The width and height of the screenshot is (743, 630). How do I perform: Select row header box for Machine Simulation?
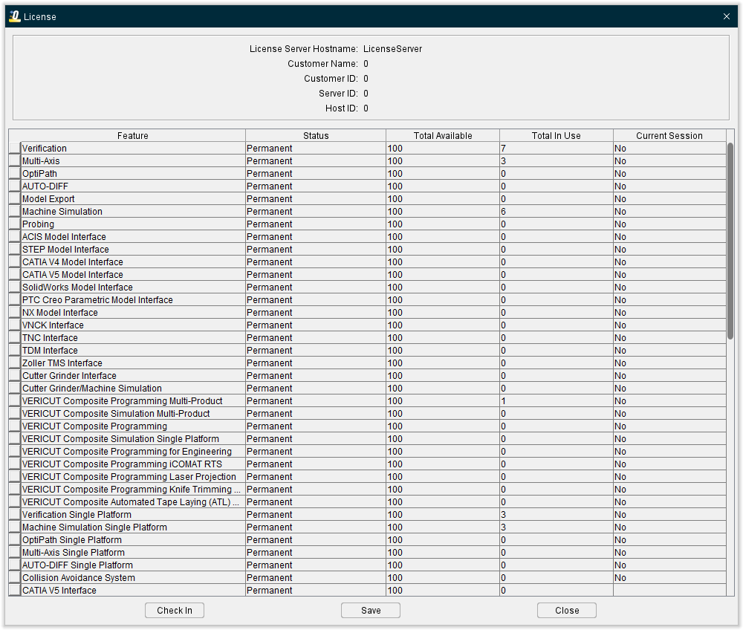click(x=14, y=211)
